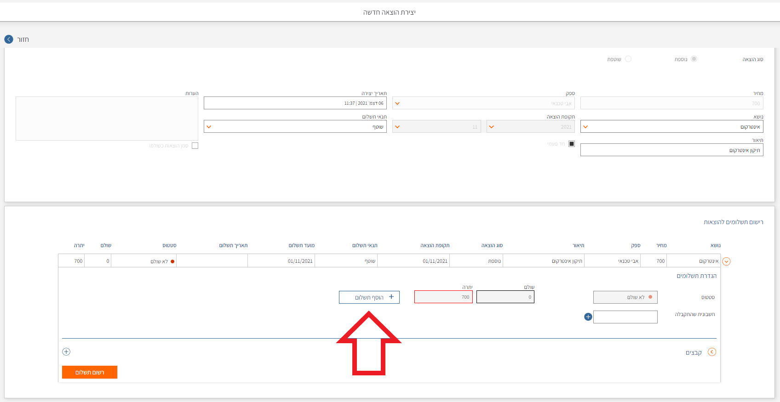Click the circled plus icon above רשום תשלום

66,351
